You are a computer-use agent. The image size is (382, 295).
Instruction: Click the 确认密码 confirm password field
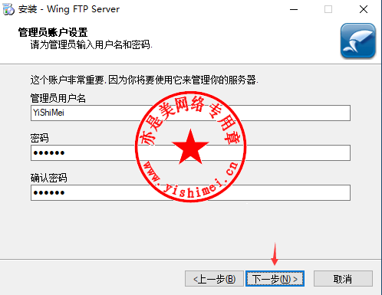pos(190,192)
